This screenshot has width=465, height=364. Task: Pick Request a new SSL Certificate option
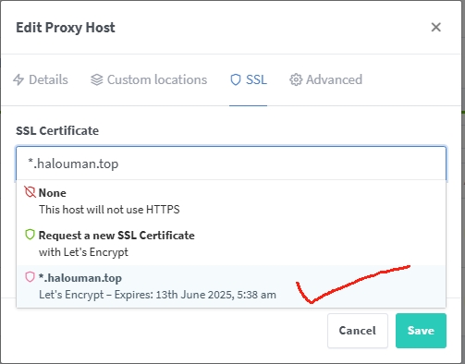tap(231, 244)
